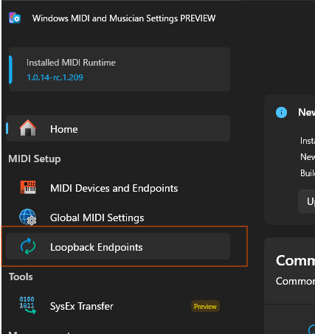
Task: Click the MIDI Setup section header
Action: pyautogui.click(x=35, y=159)
